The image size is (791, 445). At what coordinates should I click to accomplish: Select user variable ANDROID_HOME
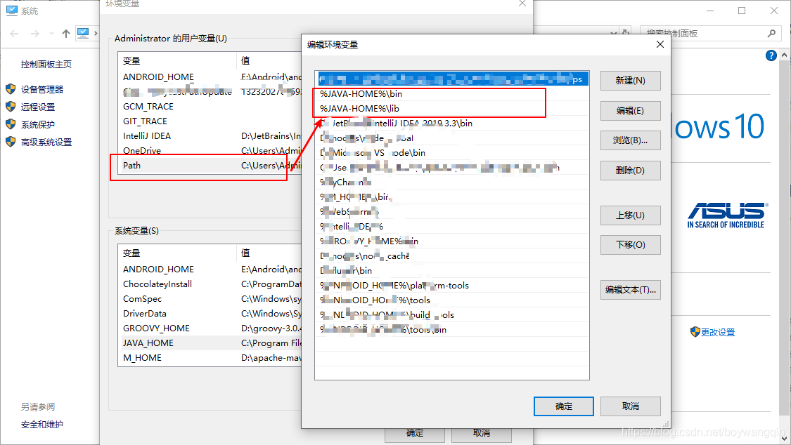click(x=210, y=77)
